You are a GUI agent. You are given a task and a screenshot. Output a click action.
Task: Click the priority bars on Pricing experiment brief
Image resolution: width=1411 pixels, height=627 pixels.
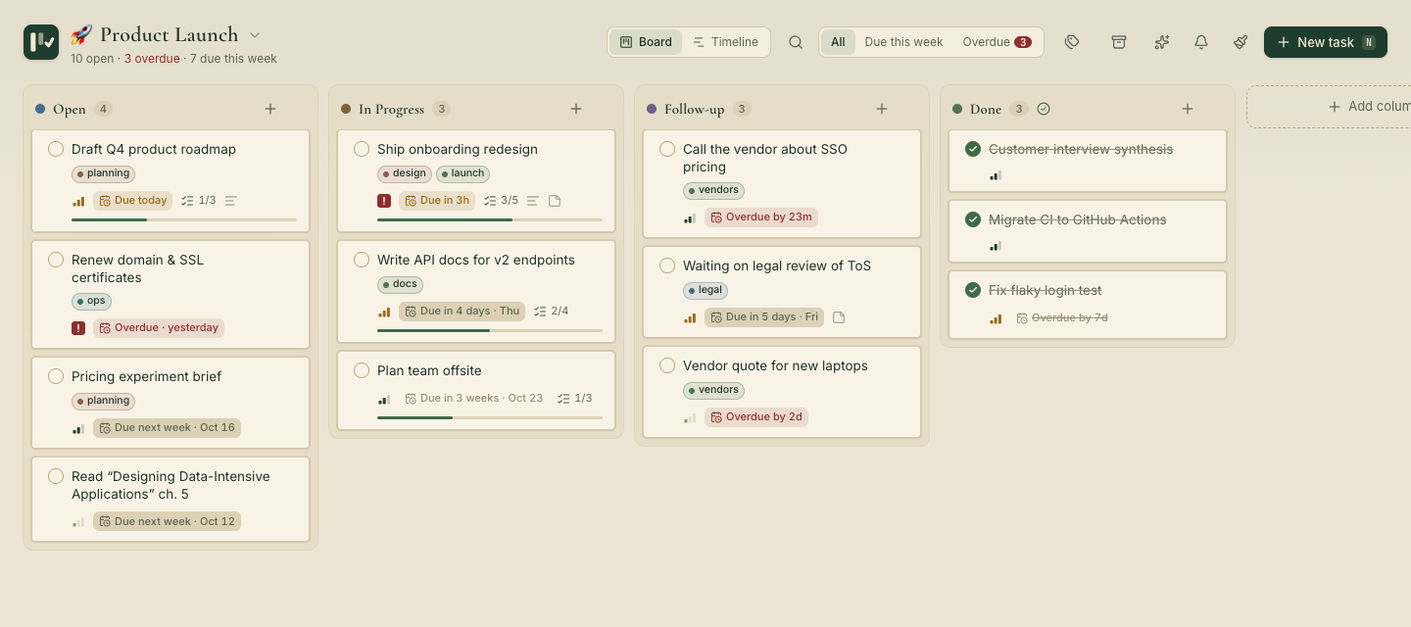[x=78, y=428]
